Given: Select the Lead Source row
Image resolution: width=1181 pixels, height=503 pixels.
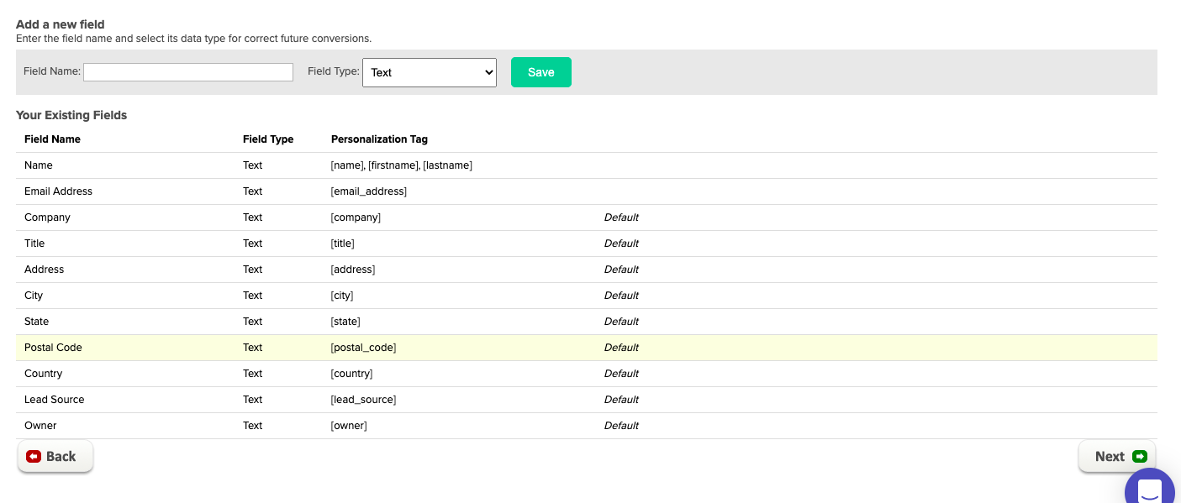Looking at the screenshot, I should tap(587, 400).
